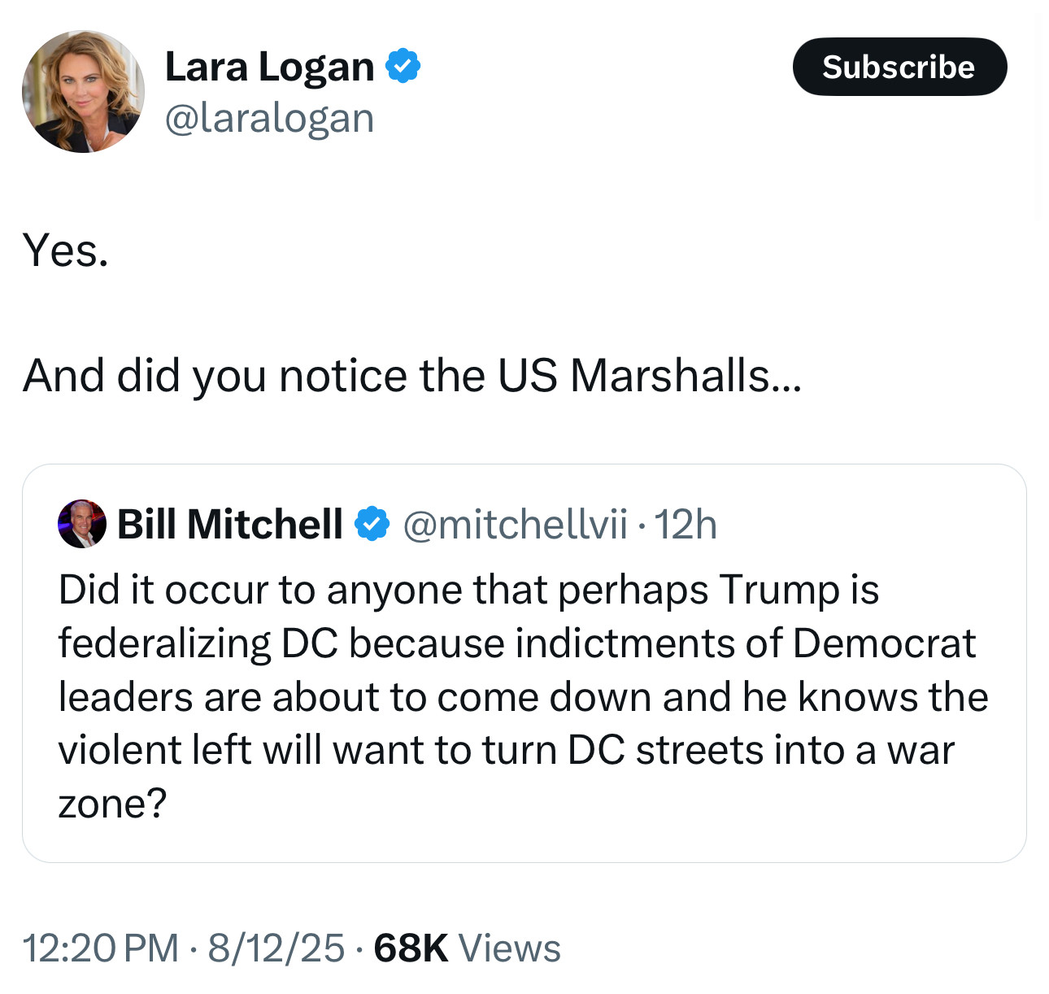Open Lara Logan's profile photo
Screen dimensions: 1049x994
click(x=83, y=91)
